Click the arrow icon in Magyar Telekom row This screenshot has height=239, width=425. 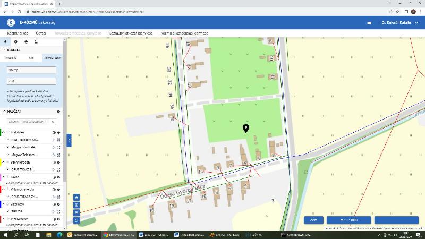tap(54, 155)
